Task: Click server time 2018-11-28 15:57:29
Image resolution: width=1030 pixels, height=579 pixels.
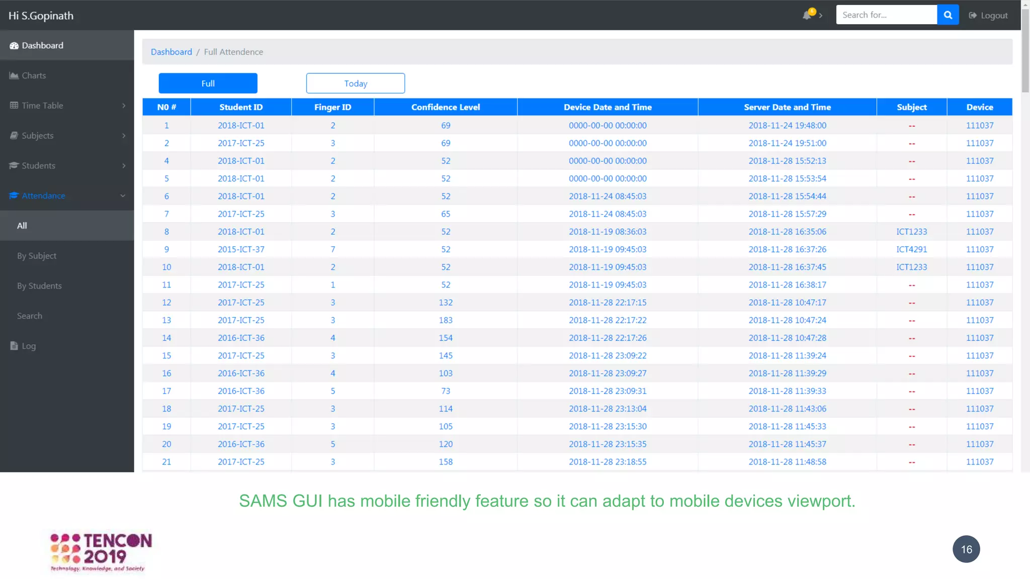Action: pyautogui.click(x=787, y=214)
